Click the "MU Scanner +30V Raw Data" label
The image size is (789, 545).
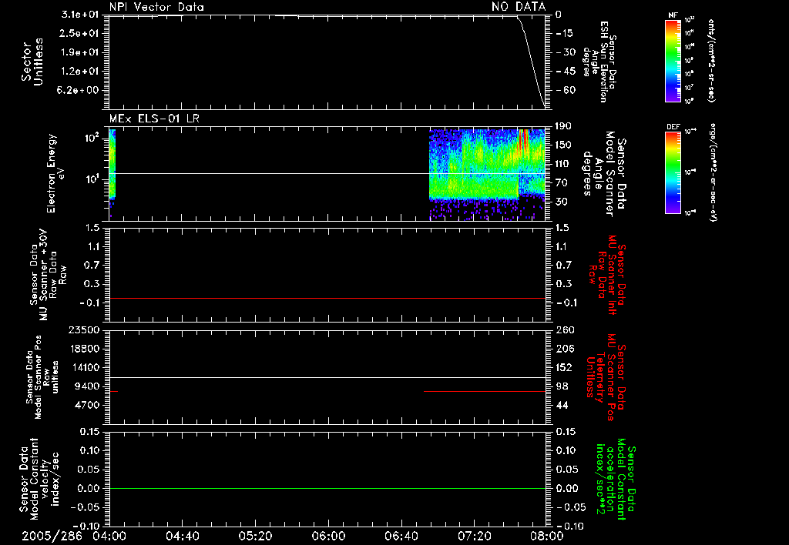(x=48, y=276)
